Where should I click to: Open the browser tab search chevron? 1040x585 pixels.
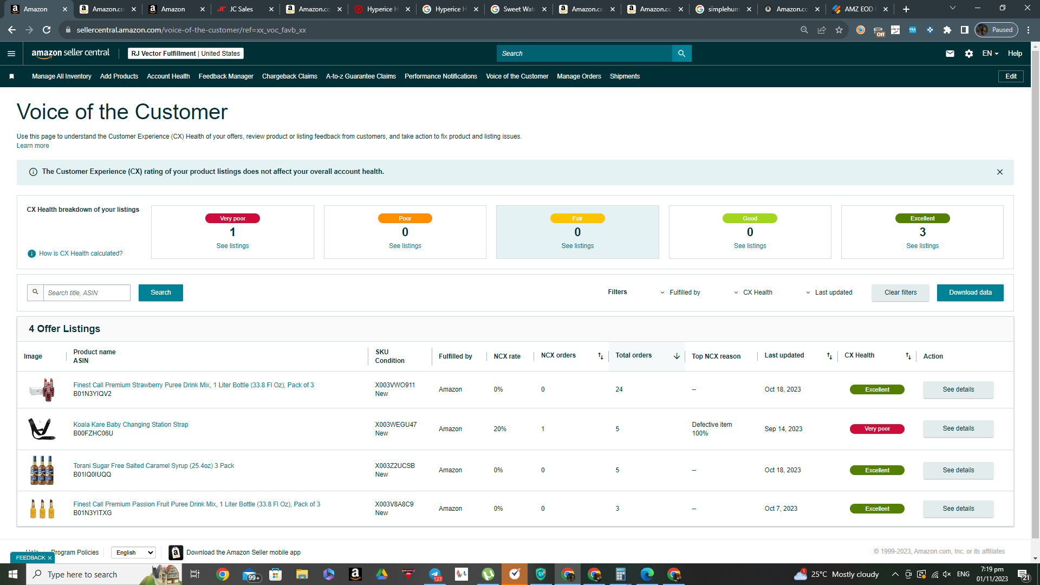point(953,8)
